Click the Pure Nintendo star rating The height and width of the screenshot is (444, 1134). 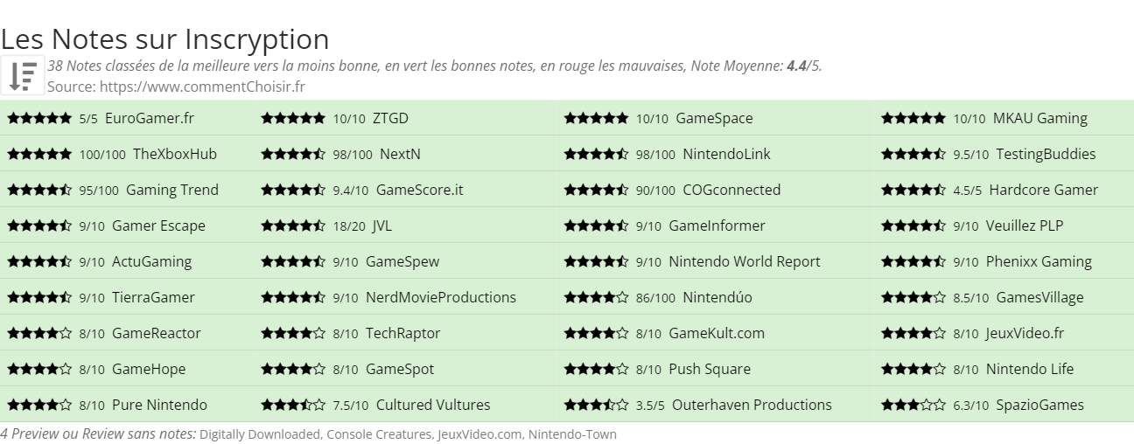pyautogui.click(x=39, y=405)
